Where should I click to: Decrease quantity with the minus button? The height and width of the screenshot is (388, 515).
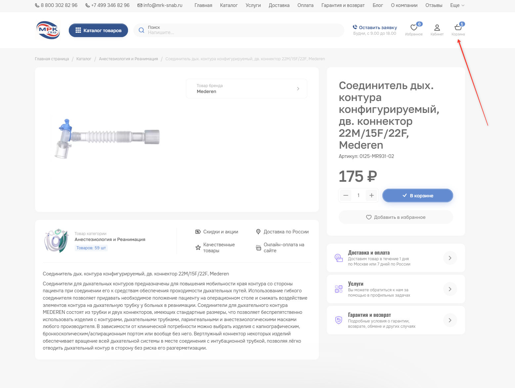346,195
